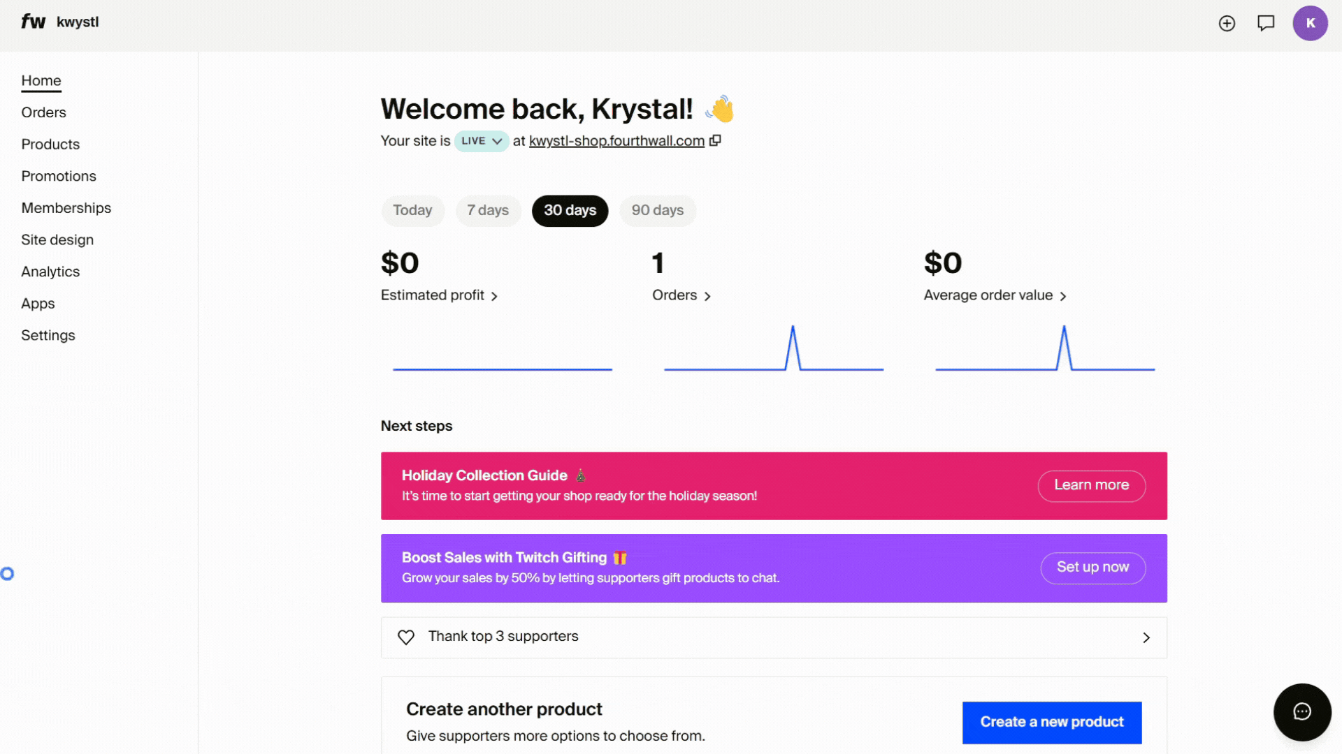Open the purple K profile avatar

pyautogui.click(x=1310, y=23)
